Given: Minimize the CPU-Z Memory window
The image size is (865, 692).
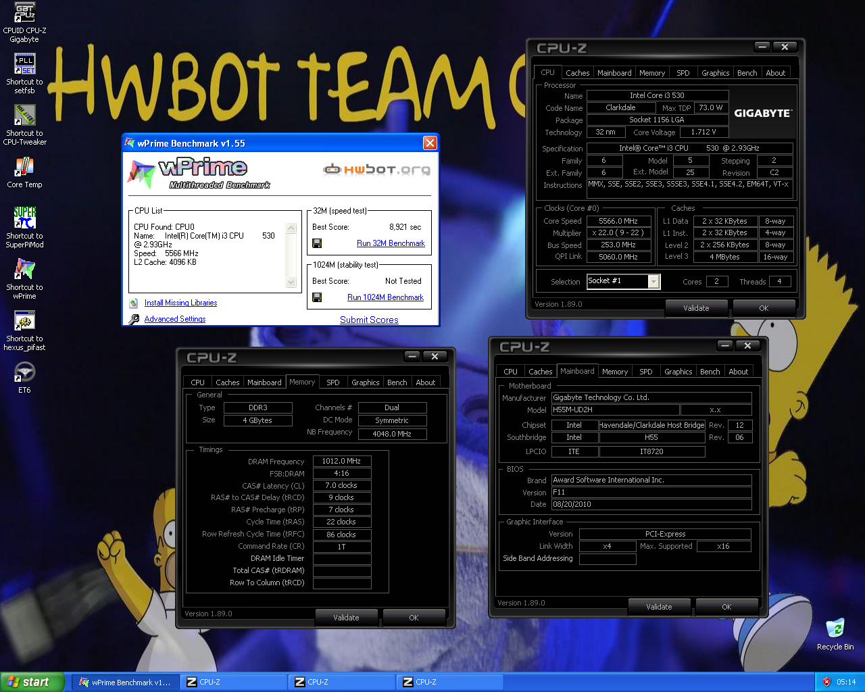Looking at the screenshot, I should pyautogui.click(x=412, y=356).
